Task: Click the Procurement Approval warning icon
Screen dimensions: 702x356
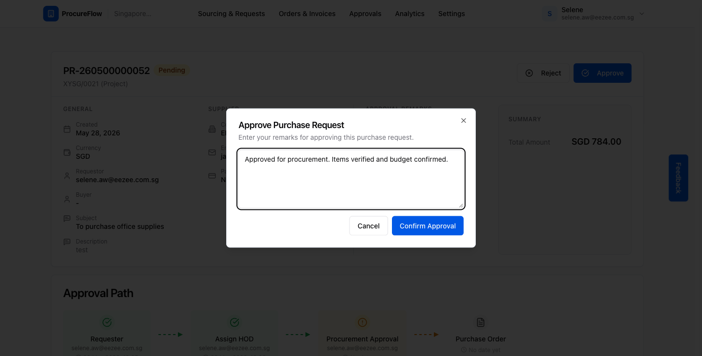Action: (x=362, y=322)
